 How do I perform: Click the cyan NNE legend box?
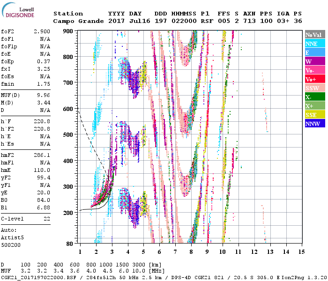[313, 44]
